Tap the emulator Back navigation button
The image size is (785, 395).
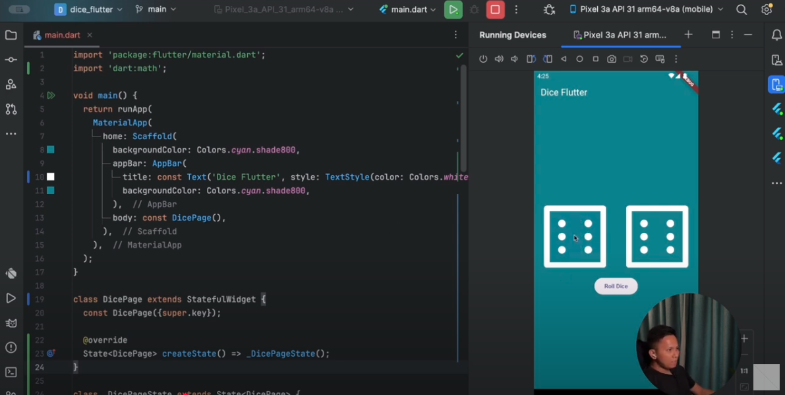pos(564,59)
